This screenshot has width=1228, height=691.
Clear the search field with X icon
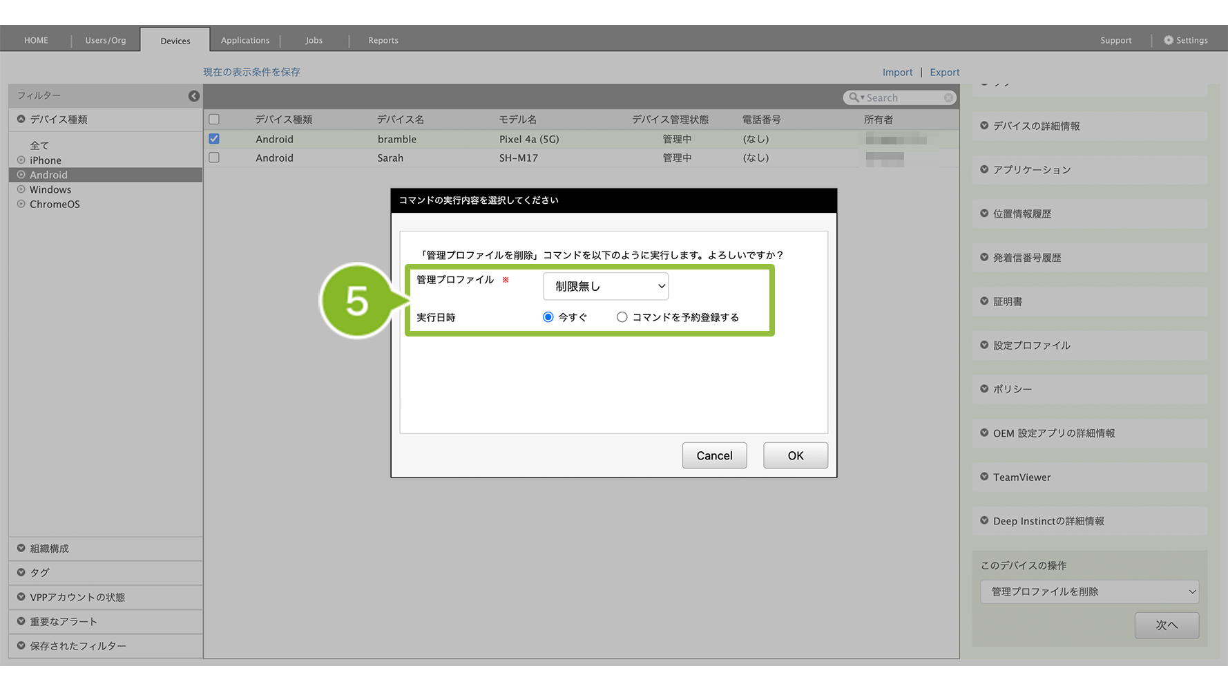coord(948,98)
